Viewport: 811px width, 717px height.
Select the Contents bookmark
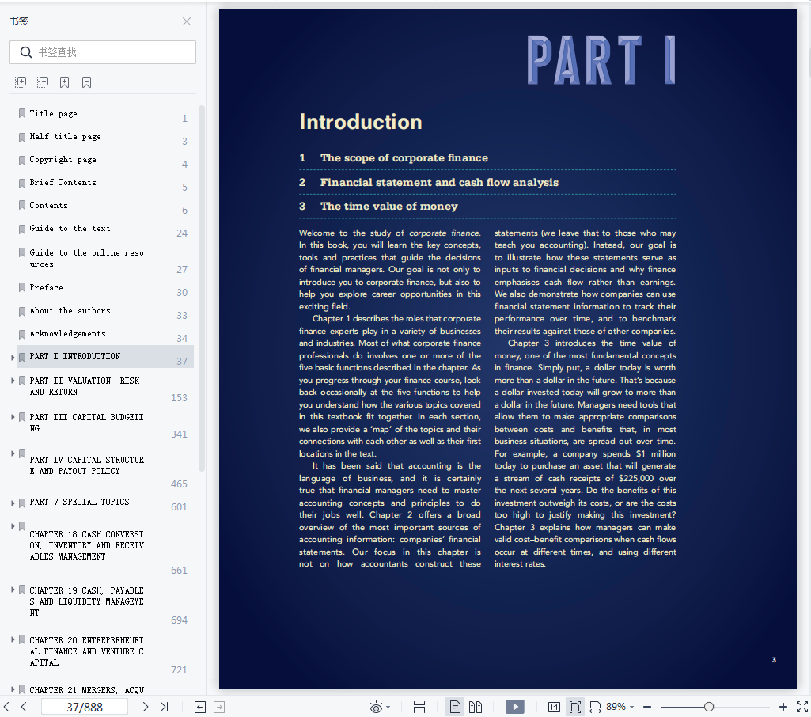click(48, 206)
